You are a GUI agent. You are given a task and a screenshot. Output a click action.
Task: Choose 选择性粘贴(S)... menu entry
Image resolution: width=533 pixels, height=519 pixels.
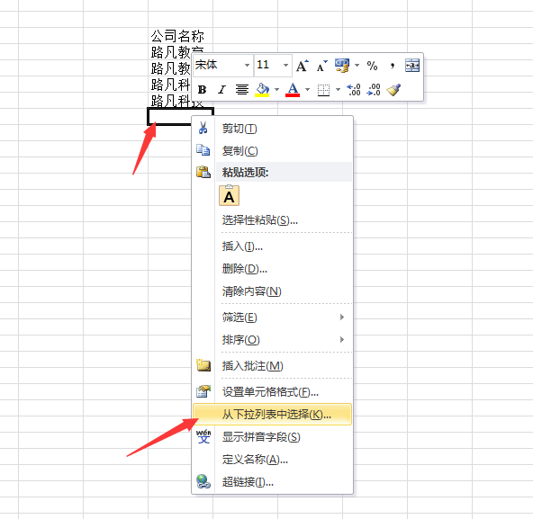coord(272,220)
